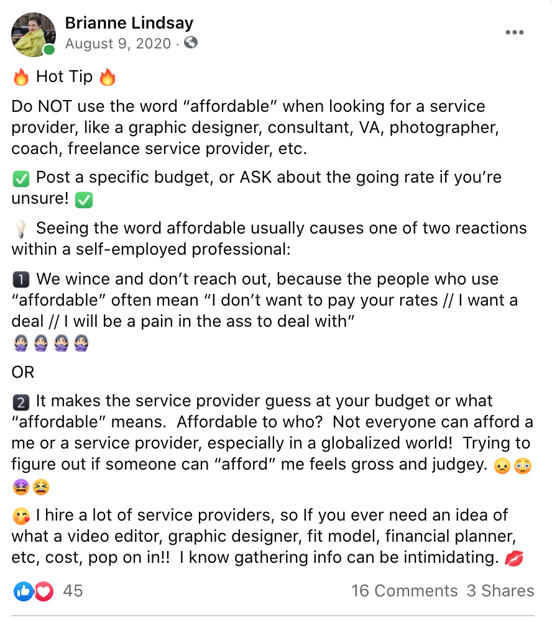Click the globe public audience icon
552x620 pixels.
191,43
